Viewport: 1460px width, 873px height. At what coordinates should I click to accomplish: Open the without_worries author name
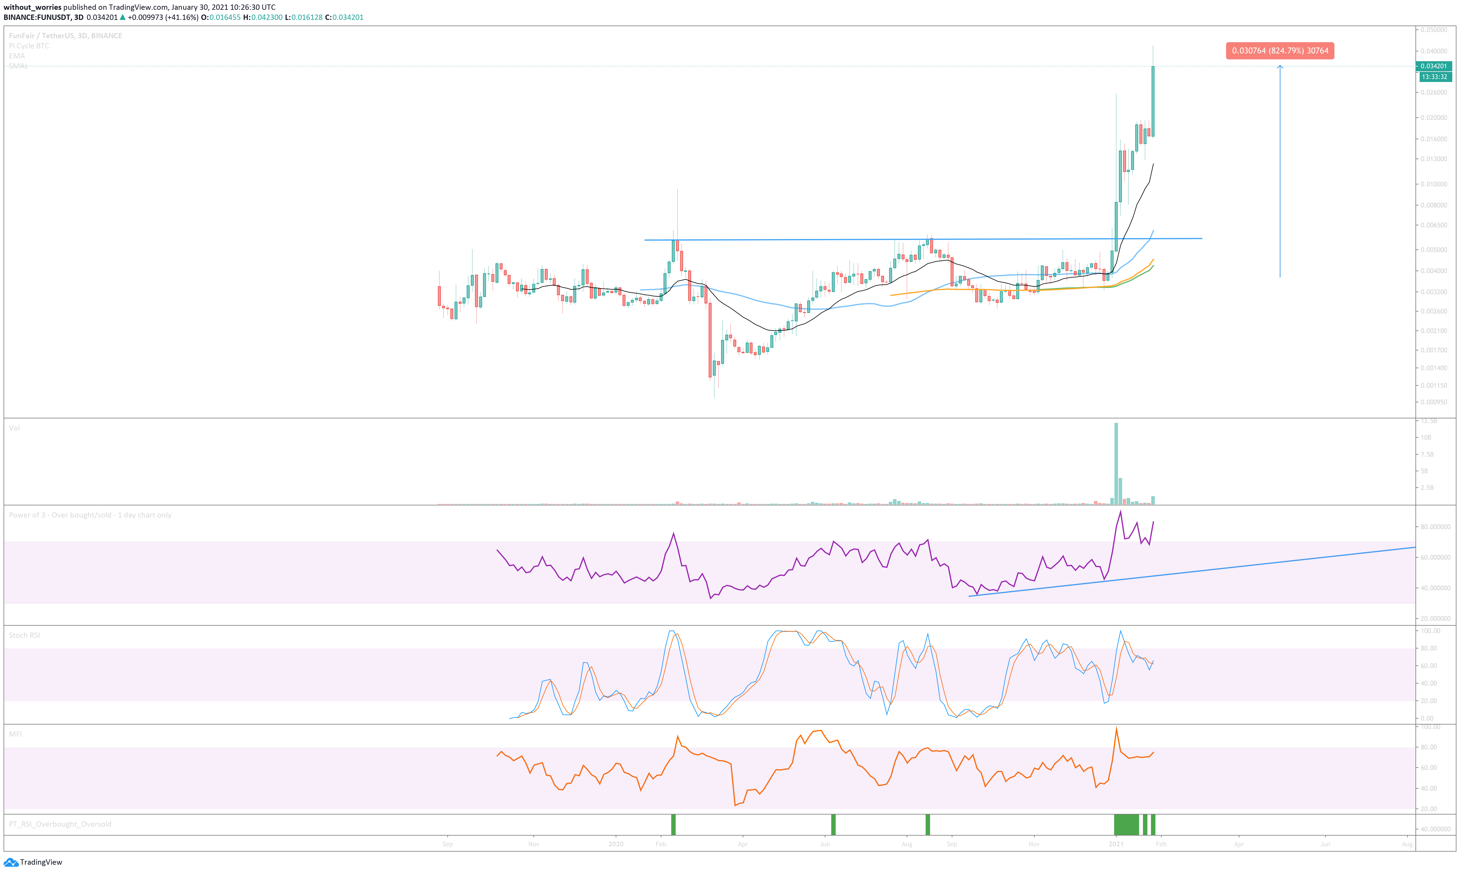32,7
